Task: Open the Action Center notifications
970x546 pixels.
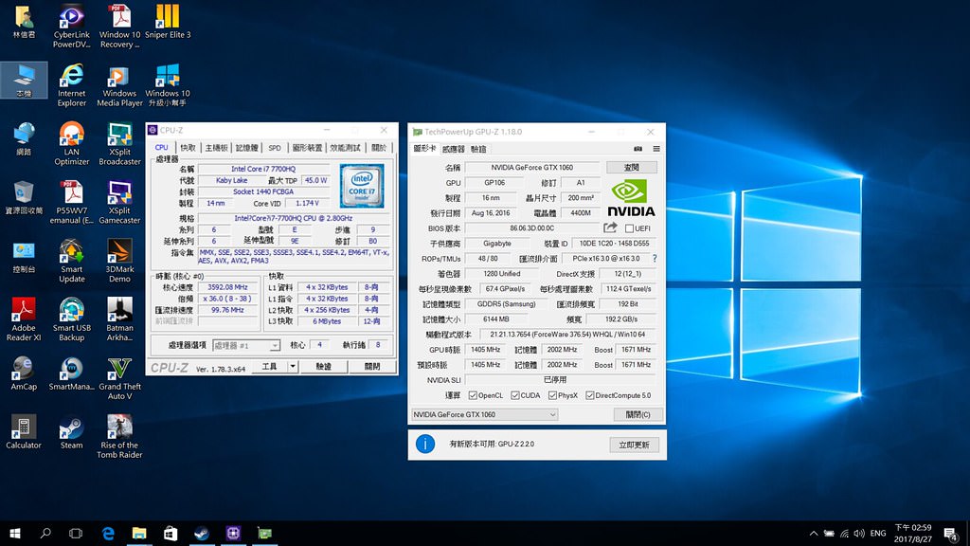Action: click(951, 533)
